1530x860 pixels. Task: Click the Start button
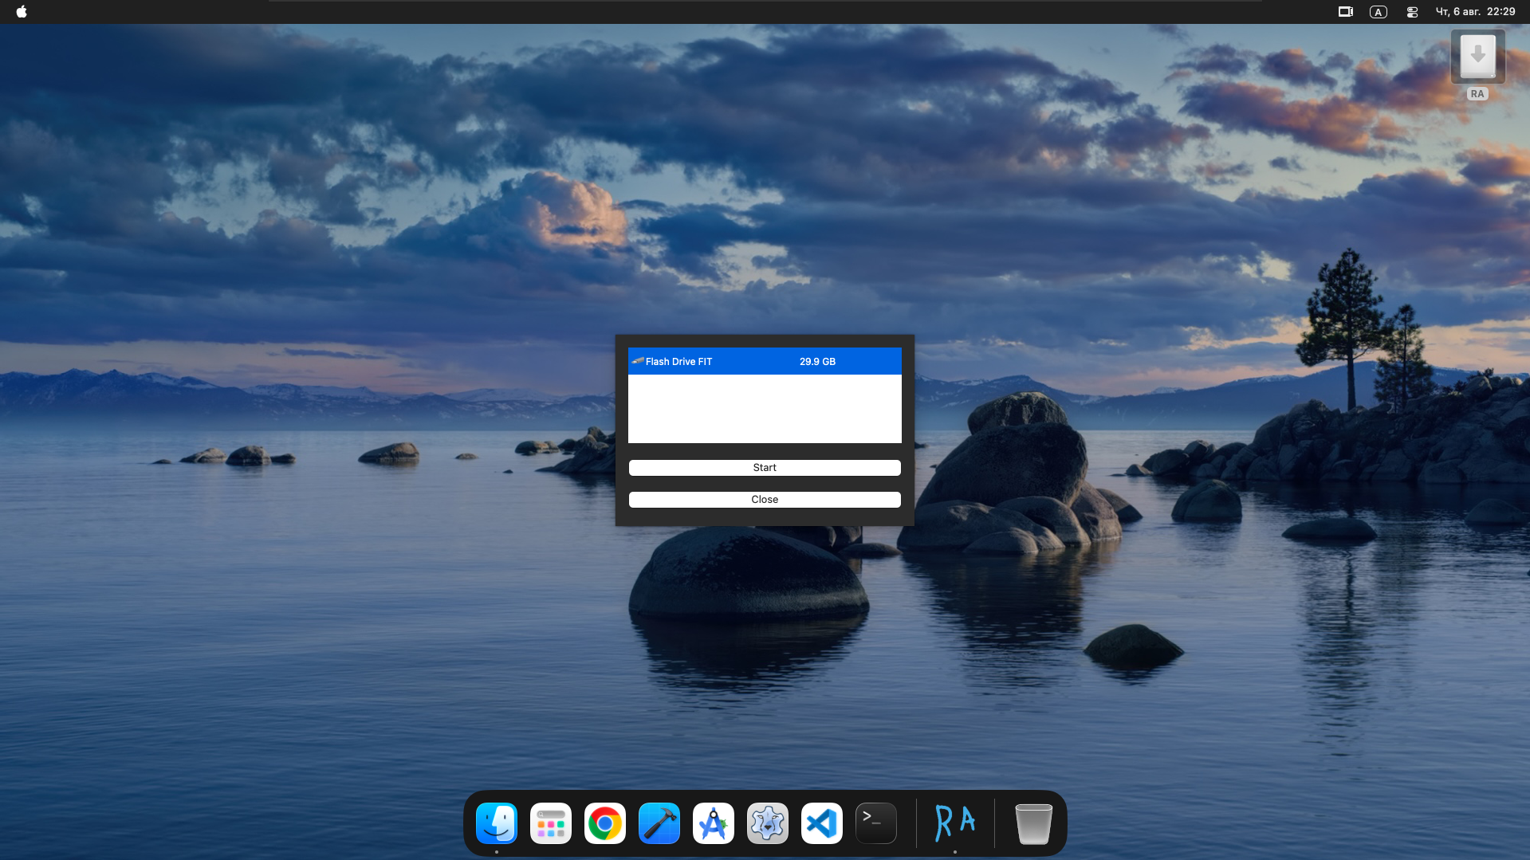point(765,468)
